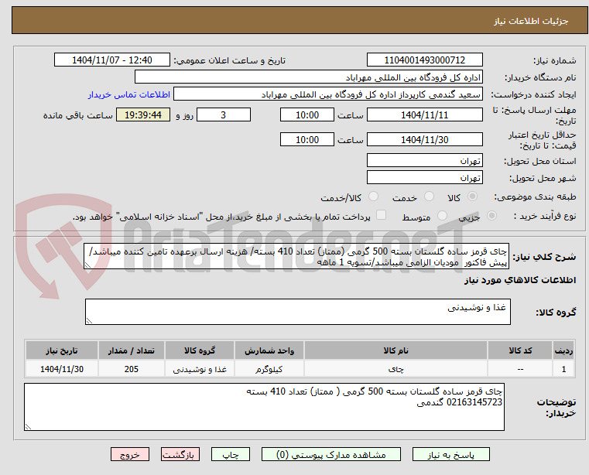Toggle the اسناد خزانه اسلامی payment checkbox
589x475 pixels.
(x=381, y=215)
